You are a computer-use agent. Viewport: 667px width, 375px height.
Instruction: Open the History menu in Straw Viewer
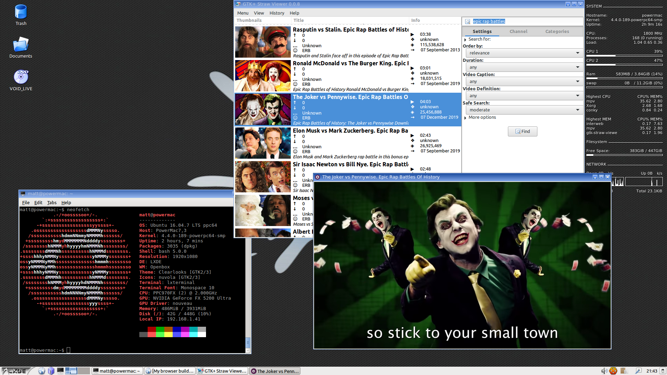coord(277,13)
